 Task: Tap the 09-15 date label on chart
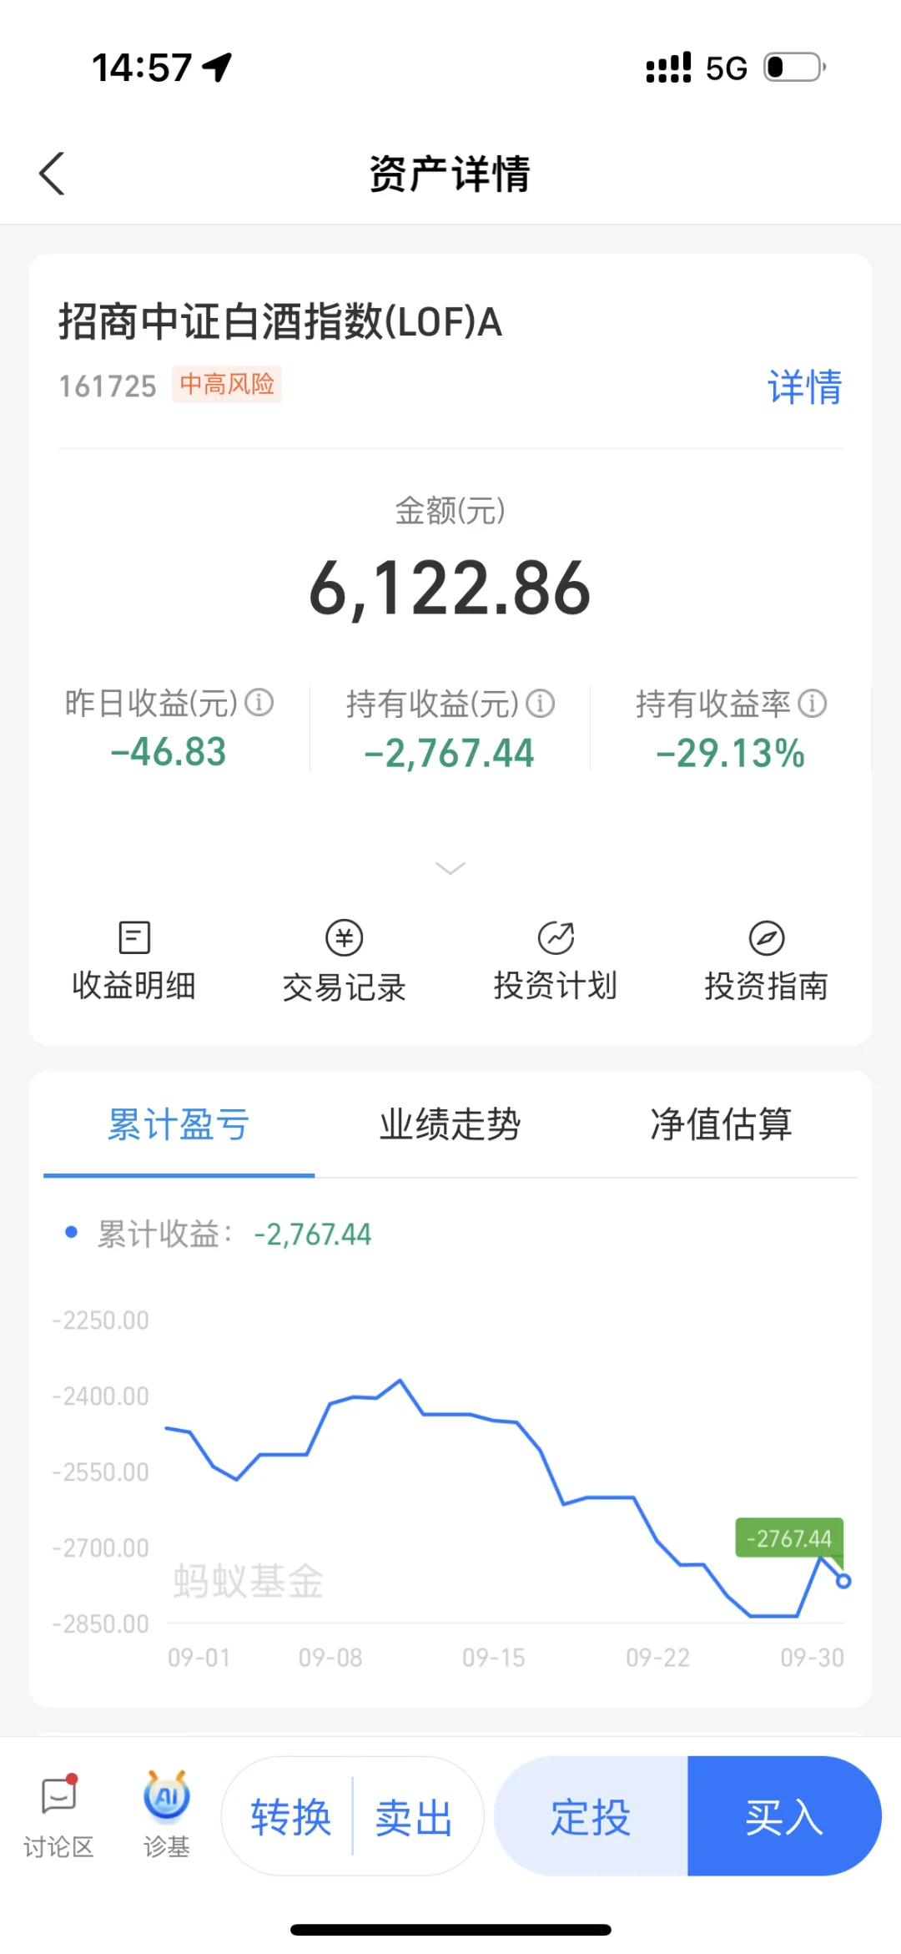pos(494,1657)
